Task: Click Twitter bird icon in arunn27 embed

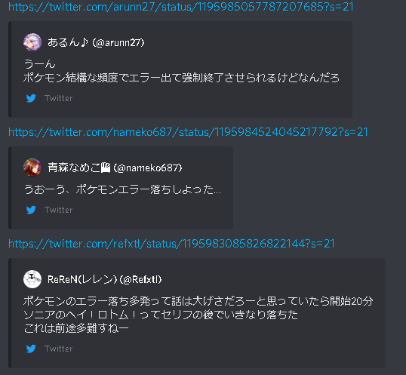Action: click(x=31, y=98)
